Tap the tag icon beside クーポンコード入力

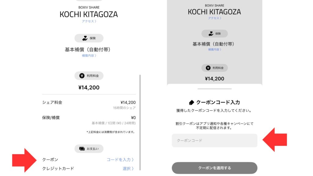click(192, 102)
